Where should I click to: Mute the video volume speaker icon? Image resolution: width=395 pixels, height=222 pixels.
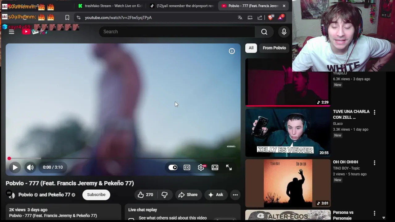pyautogui.click(x=30, y=167)
